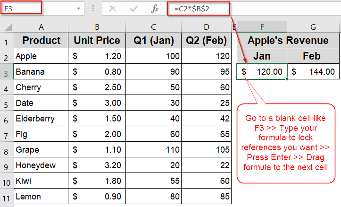Select cell F3 showing $ 120.00
The image size is (341, 207).
pyautogui.click(x=262, y=71)
